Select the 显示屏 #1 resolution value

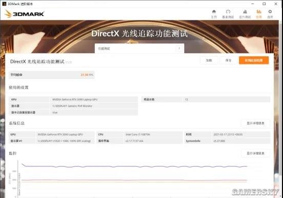64,141
